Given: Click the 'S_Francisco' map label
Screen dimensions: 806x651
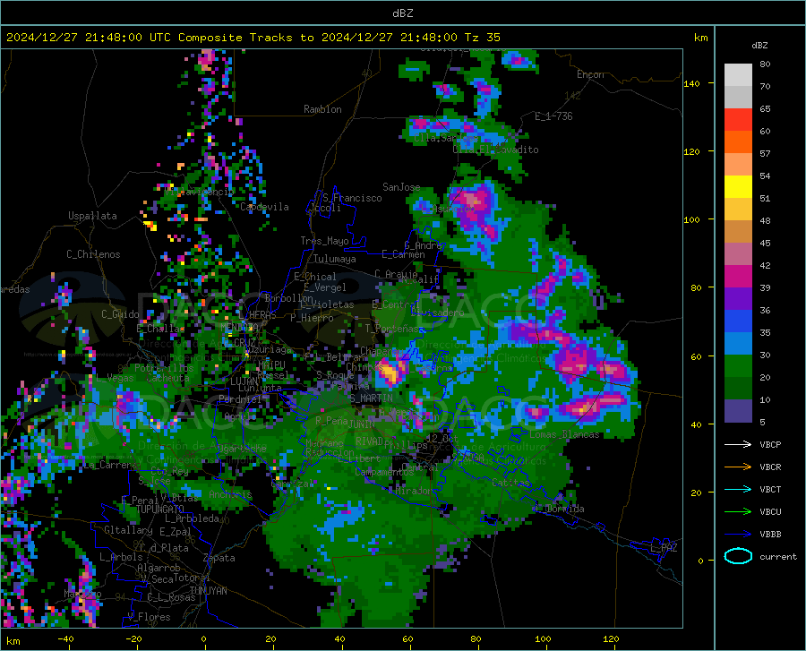Looking at the screenshot, I should pyautogui.click(x=352, y=198).
